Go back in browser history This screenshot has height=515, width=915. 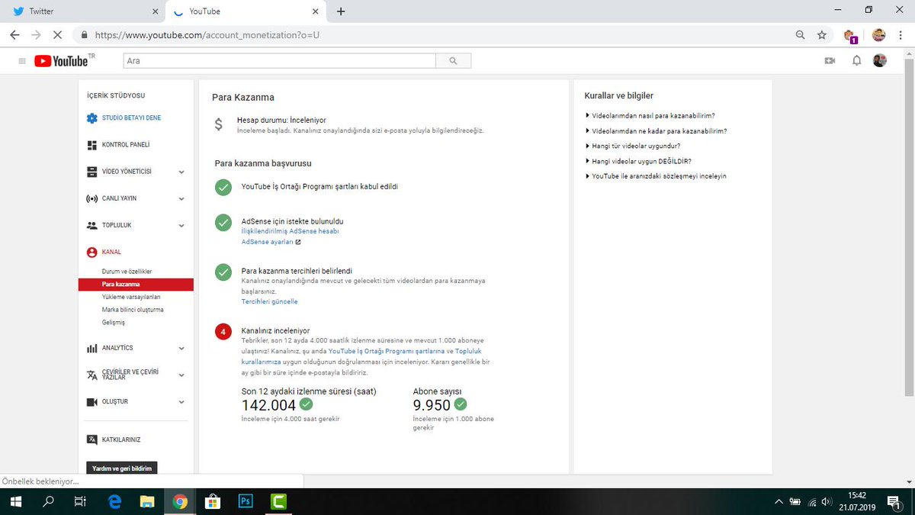14,35
